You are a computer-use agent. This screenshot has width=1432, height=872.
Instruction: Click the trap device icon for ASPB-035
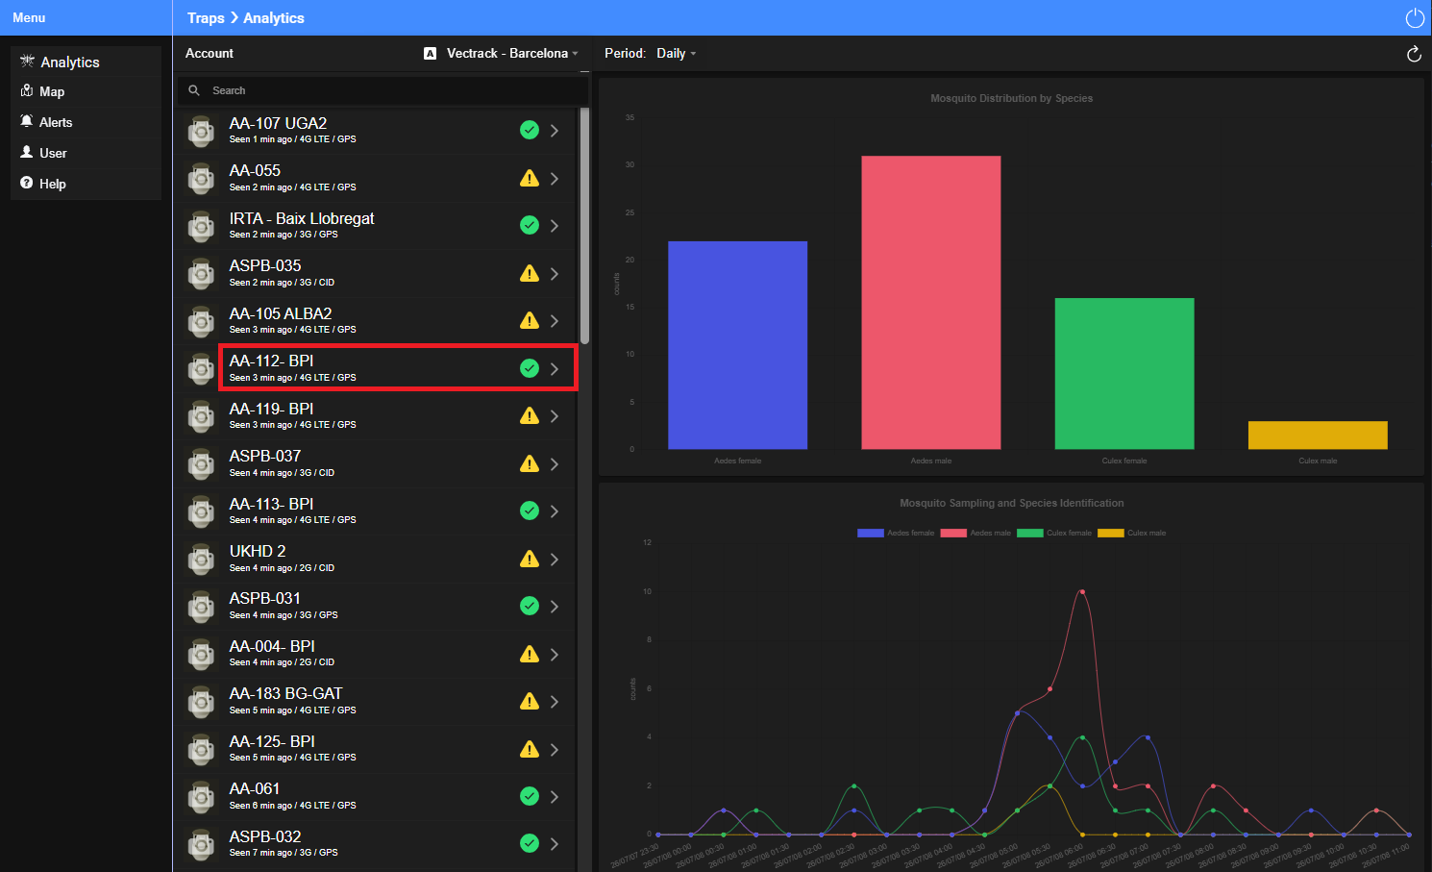point(201,274)
